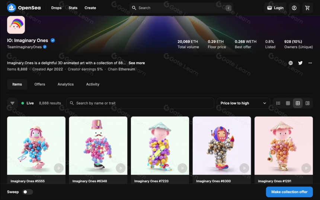This screenshot has width=320, height=200.
Task: Switch to the Analytics tab
Action: [65, 84]
